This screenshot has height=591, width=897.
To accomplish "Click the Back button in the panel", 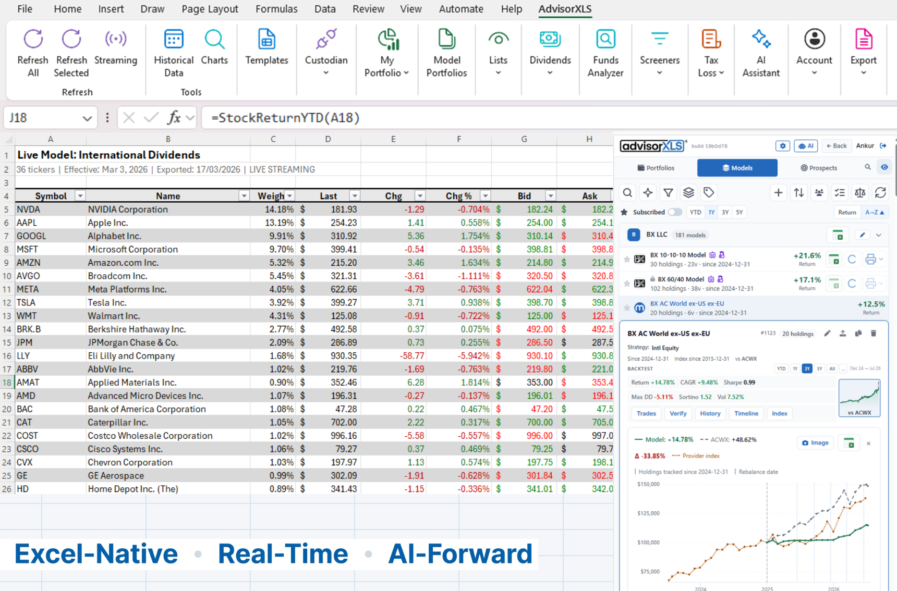I will point(836,146).
